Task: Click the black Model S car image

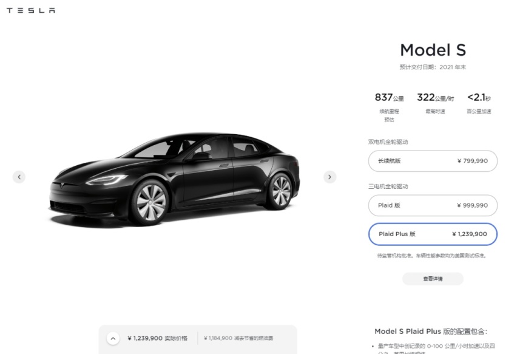Action: (174, 180)
